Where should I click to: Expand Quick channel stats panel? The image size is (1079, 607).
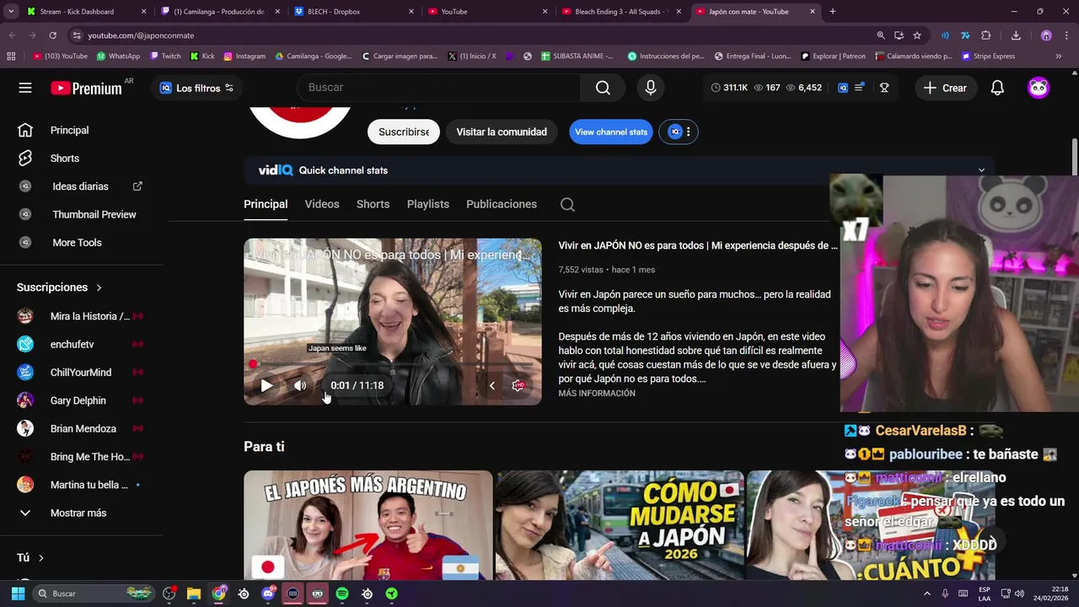coord(981,170)
